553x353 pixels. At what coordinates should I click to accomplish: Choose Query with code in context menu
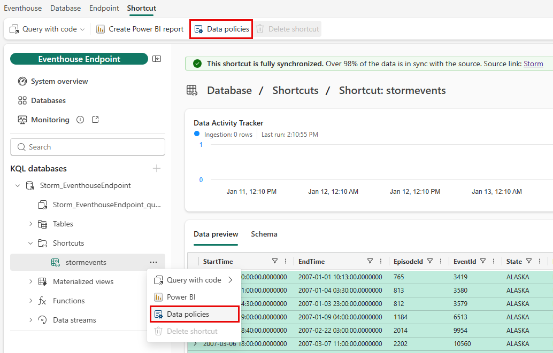(194, 280)
